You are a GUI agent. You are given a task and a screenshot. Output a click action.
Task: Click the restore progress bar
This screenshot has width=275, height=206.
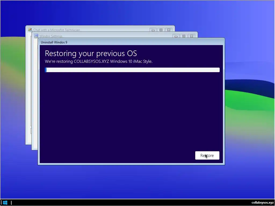click(132, 70)
